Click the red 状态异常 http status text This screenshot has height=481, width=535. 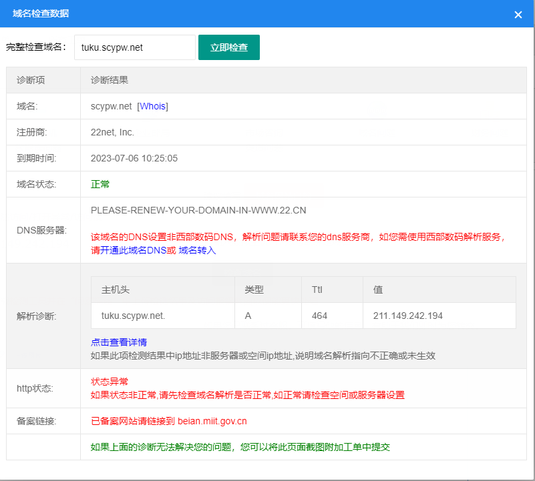[x=110, y=382]
